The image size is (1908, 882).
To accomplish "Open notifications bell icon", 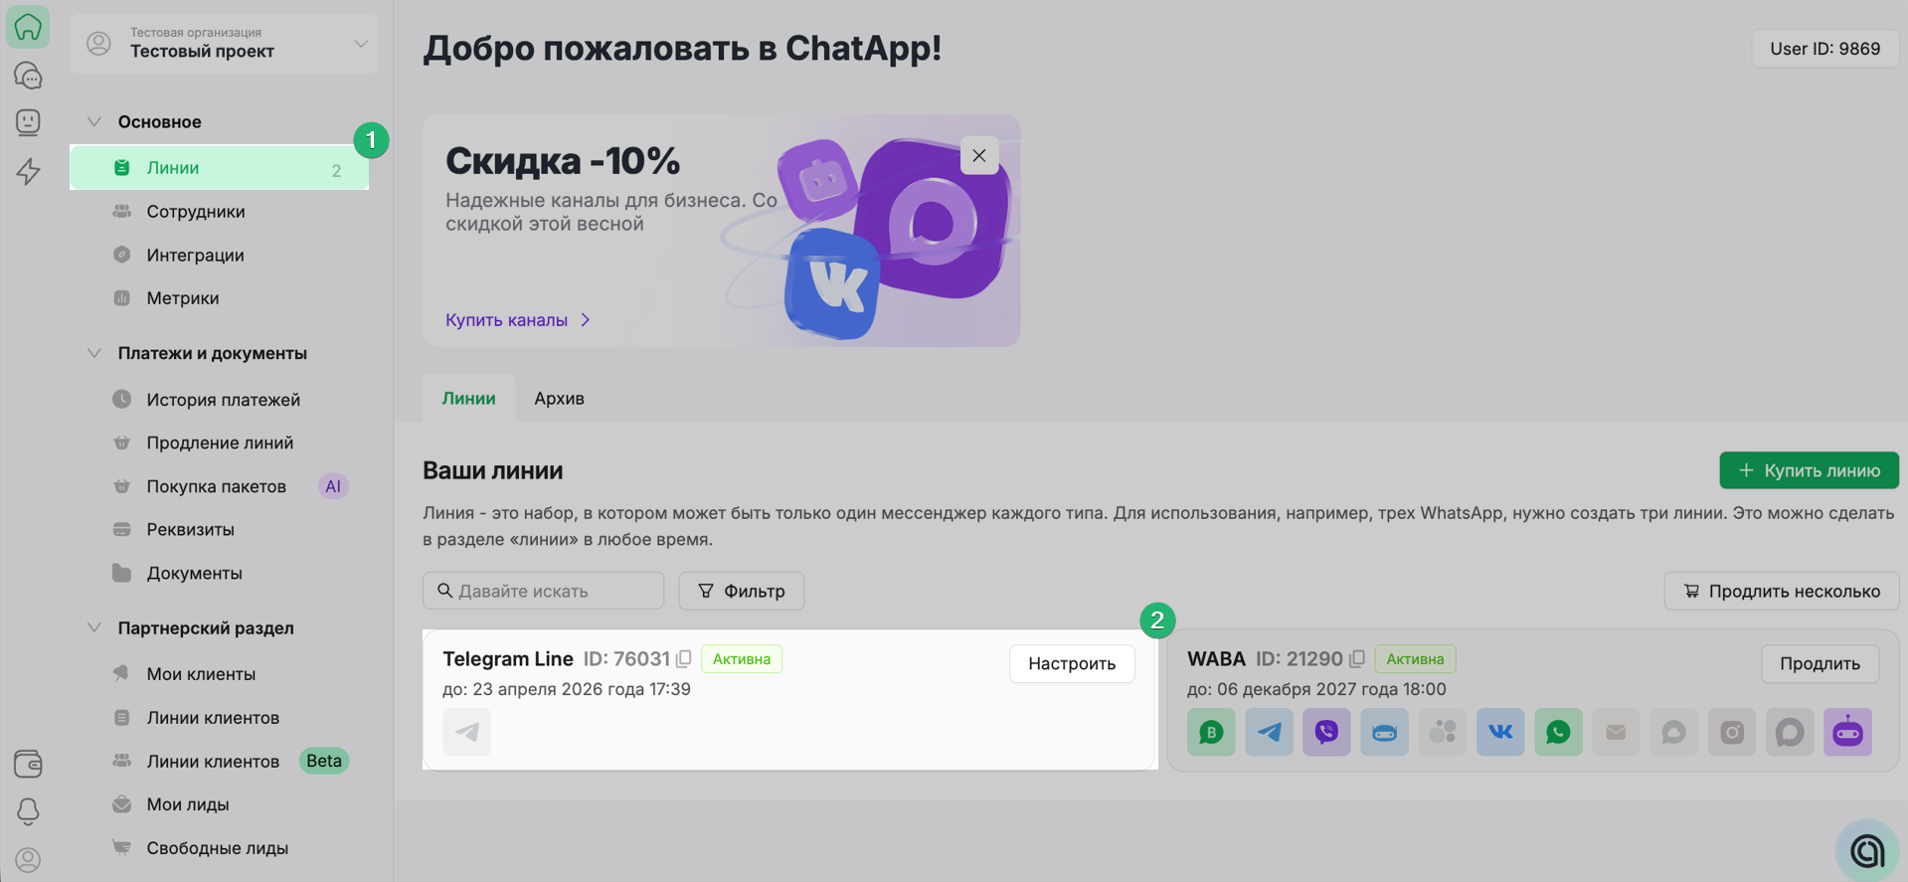I will 28,811.
